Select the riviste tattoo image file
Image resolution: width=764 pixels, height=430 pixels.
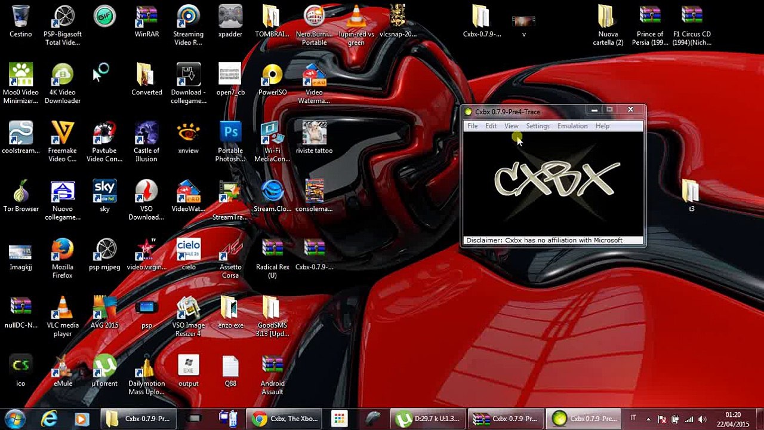pyautogui.click(x=315, y=139)
